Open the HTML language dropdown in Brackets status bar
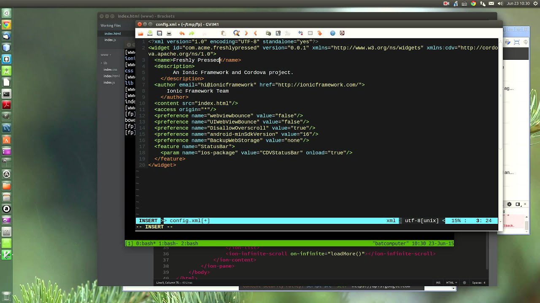540x303 pixels. (x=452, y=283)
